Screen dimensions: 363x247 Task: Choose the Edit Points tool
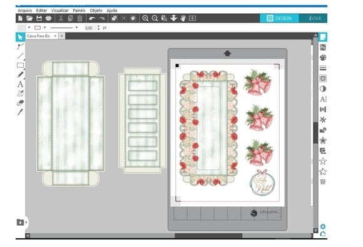point(21,46)
